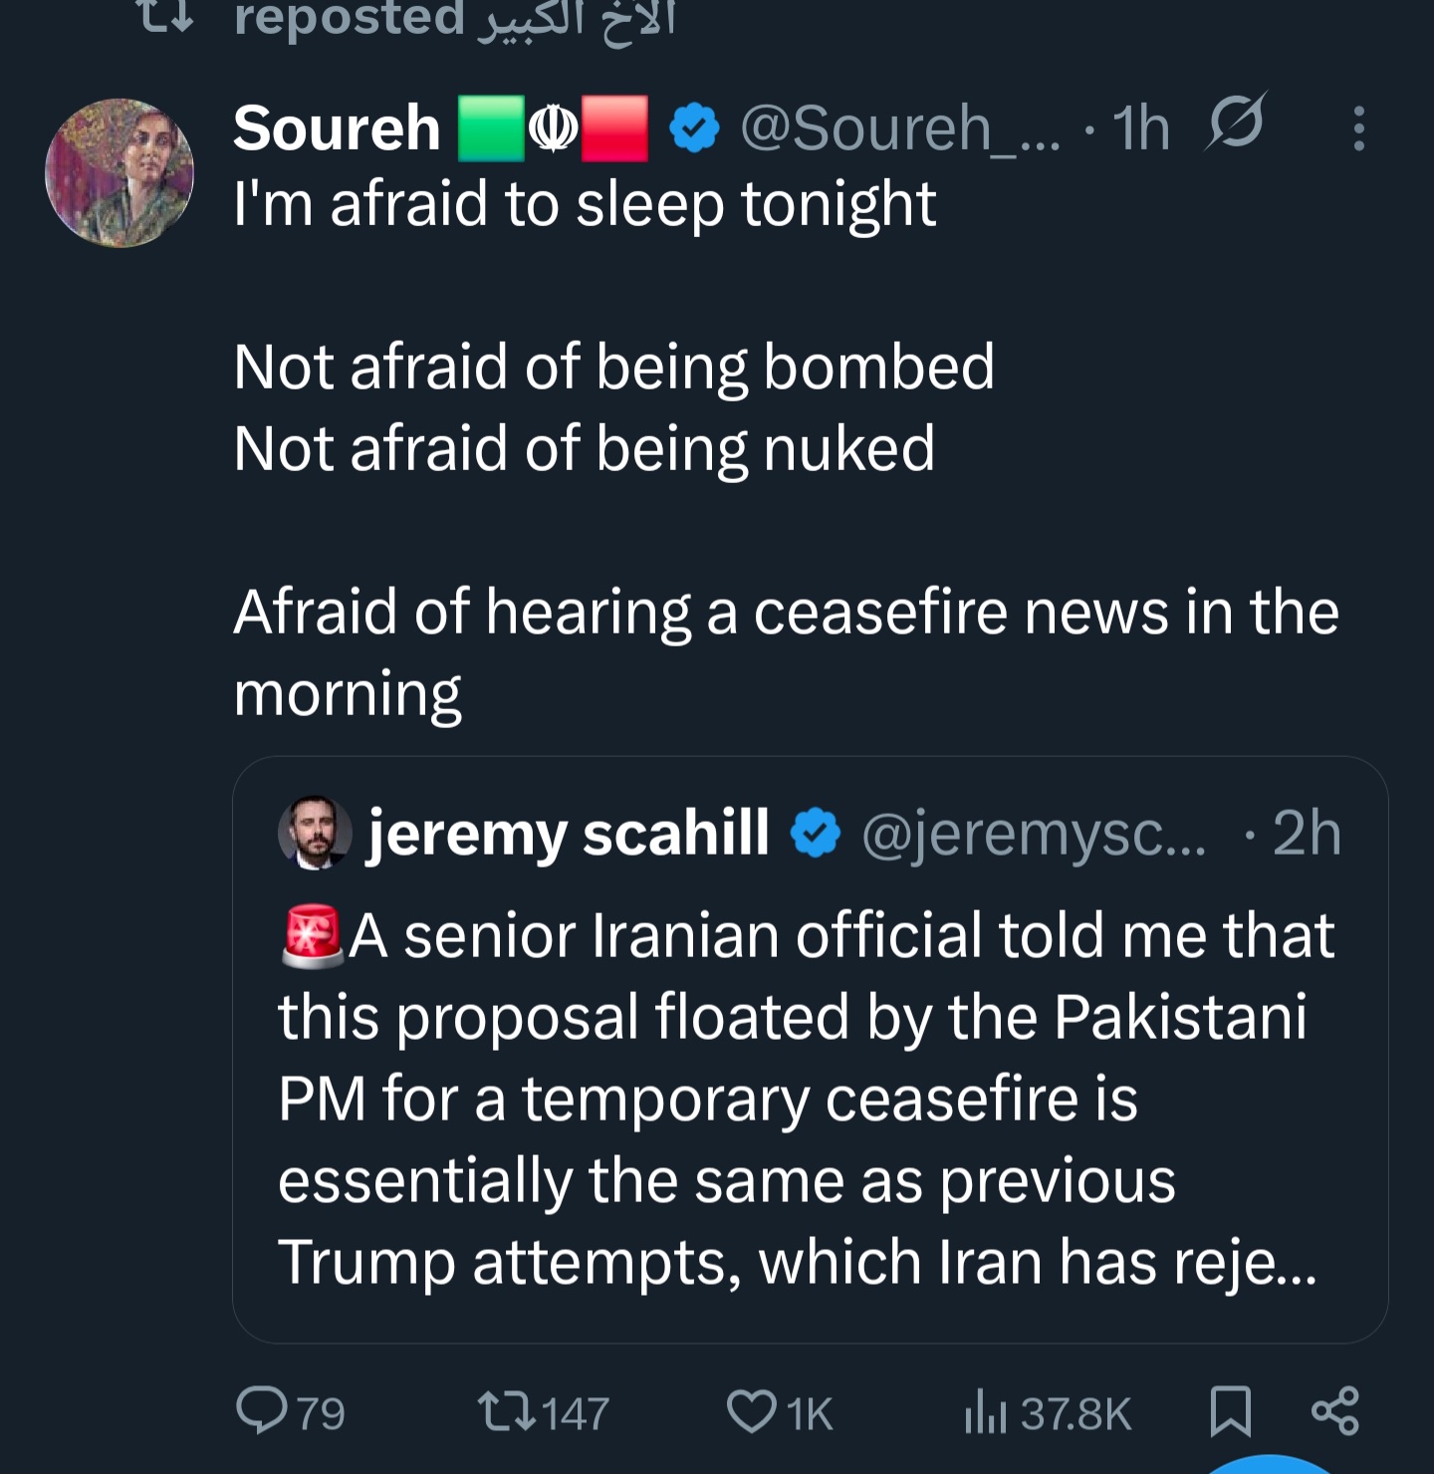Tap the blue floating compose button
Viewport: 1434px width, 1474px height.
(x=1270, y=1466)
